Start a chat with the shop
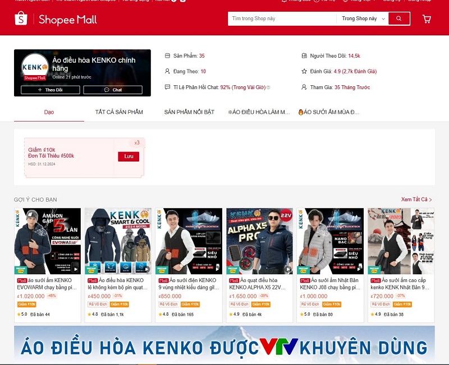Image resolution: width=449 pixels, height=365 pixels. [x=113, y=90]
